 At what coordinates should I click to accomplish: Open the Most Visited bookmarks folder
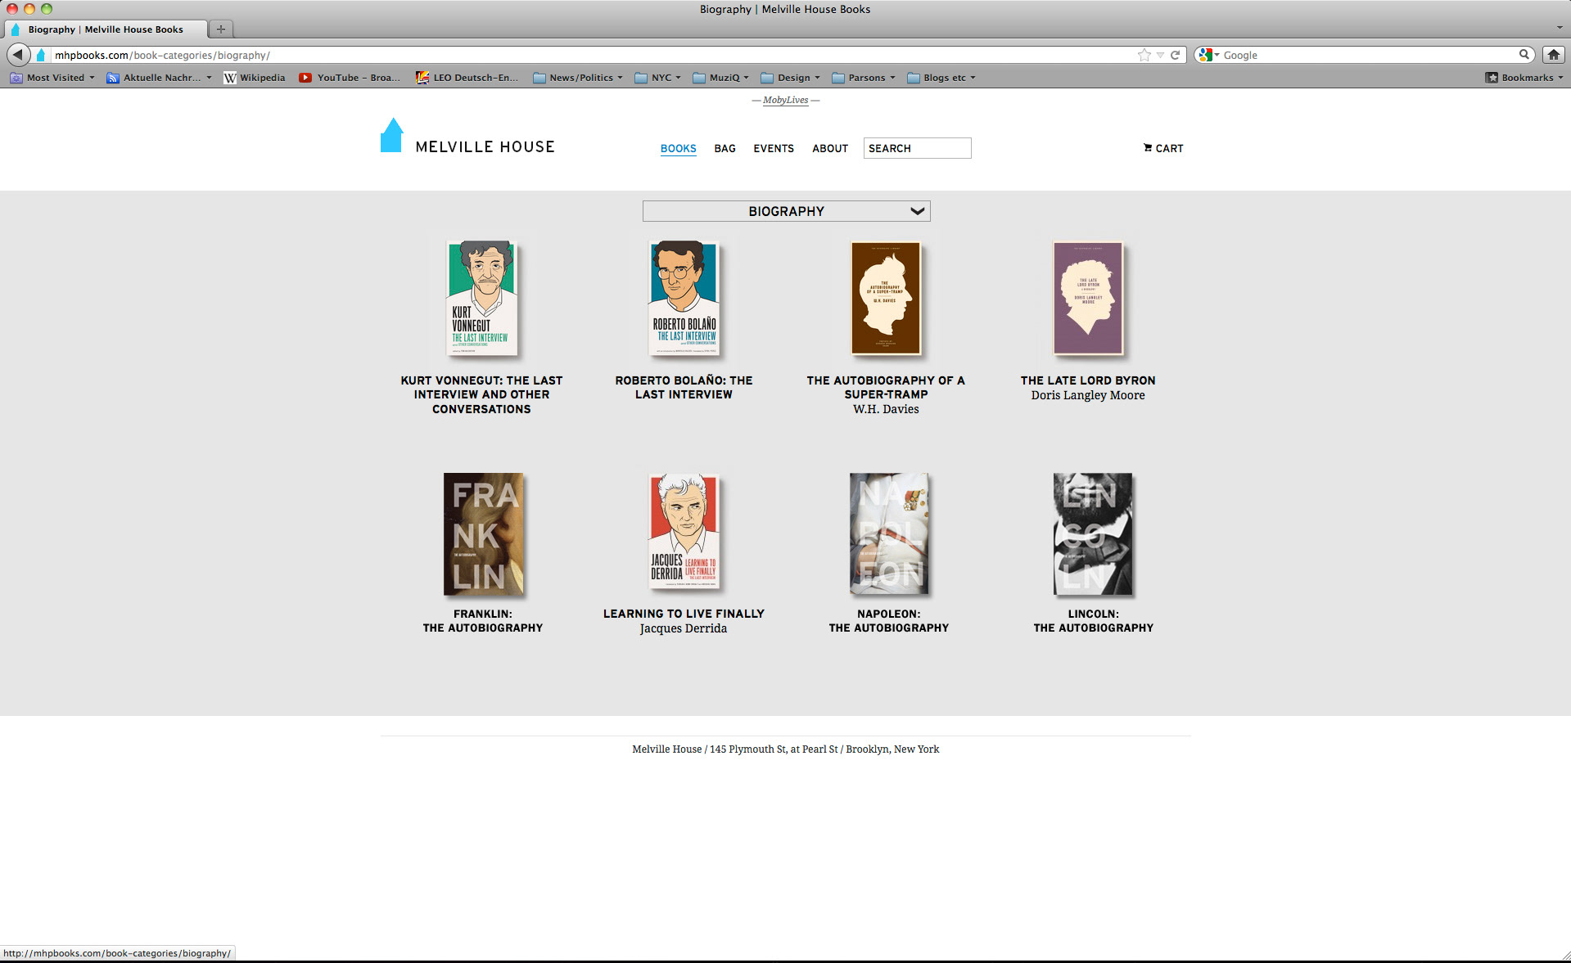[52, 78]
